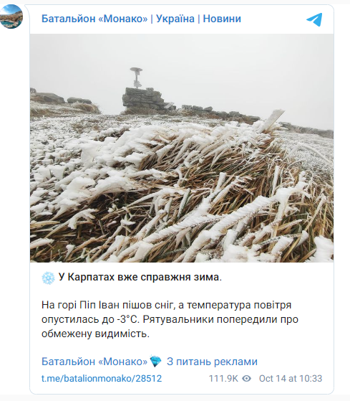The height and width of the screenshot is (401, 350).
Task: Click the bold headline У Карпатах вже справжня зима
Action: click(x=140, y=277)
